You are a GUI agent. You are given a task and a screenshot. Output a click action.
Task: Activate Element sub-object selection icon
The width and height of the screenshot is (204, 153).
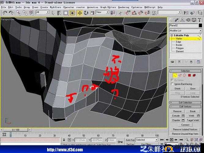194,75
